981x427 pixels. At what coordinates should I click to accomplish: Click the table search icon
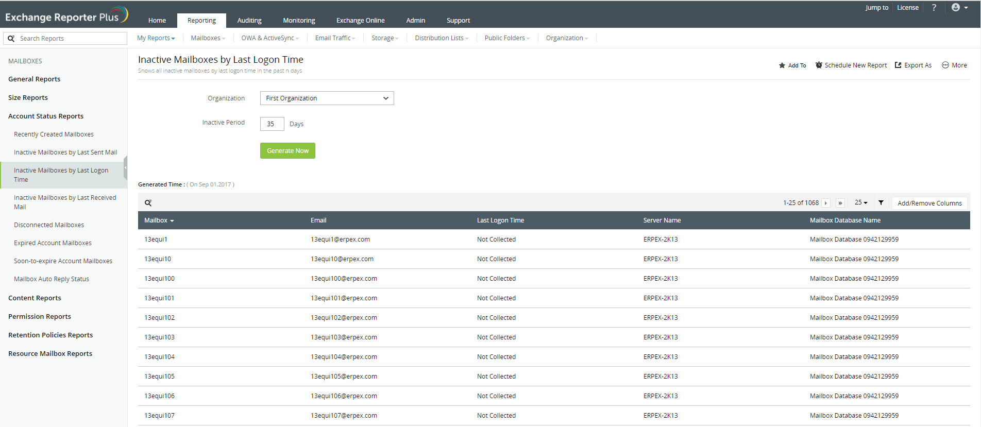coord(148,203)
